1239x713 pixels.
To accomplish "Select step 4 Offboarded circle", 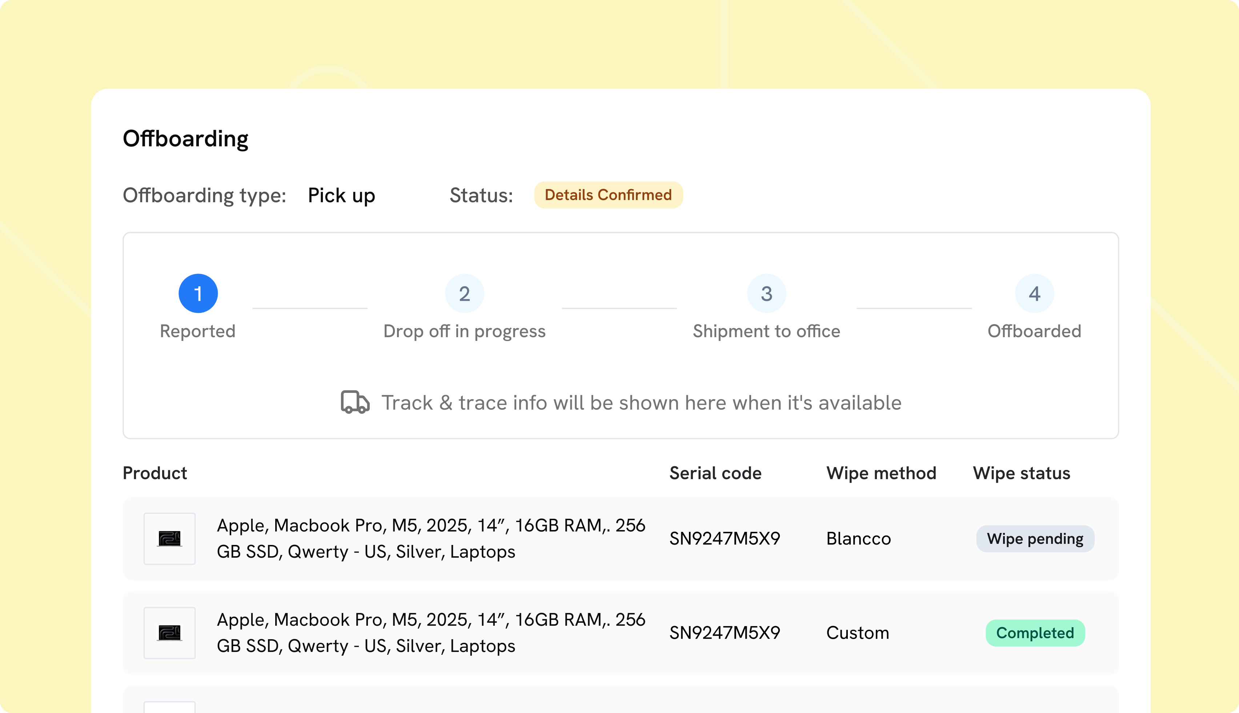I will coord(1034,293).
